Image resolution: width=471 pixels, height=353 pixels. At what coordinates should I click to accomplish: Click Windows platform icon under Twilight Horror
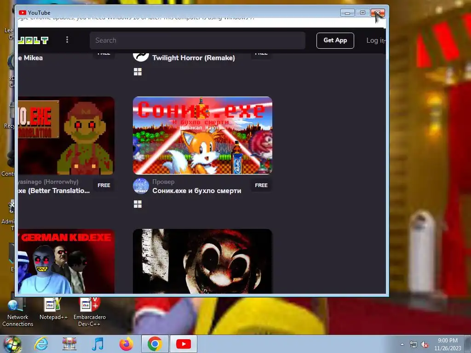[x=138, y=72]
